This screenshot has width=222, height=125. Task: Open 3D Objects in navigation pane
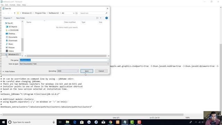pyautogui.click(x=12, y=27)
